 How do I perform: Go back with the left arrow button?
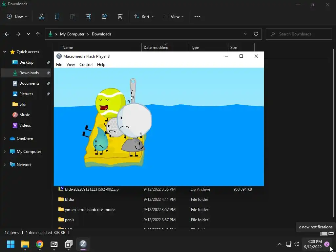point(7,34)
